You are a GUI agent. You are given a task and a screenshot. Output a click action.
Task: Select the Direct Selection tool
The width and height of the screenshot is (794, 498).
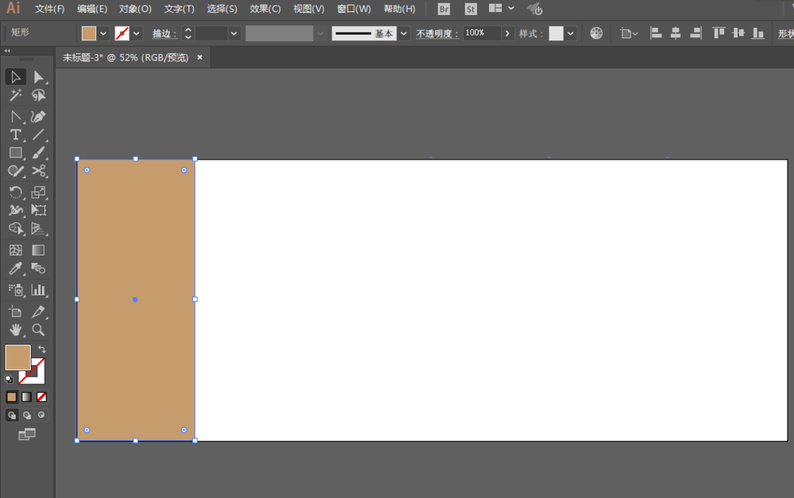pyautogui.click(x=38, y=77)
